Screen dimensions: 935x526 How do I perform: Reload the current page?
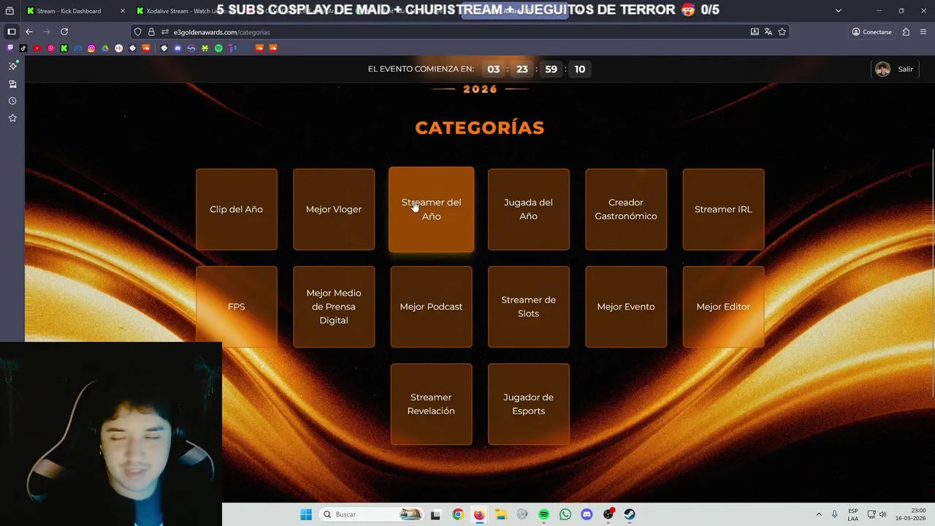coord(64,32)
